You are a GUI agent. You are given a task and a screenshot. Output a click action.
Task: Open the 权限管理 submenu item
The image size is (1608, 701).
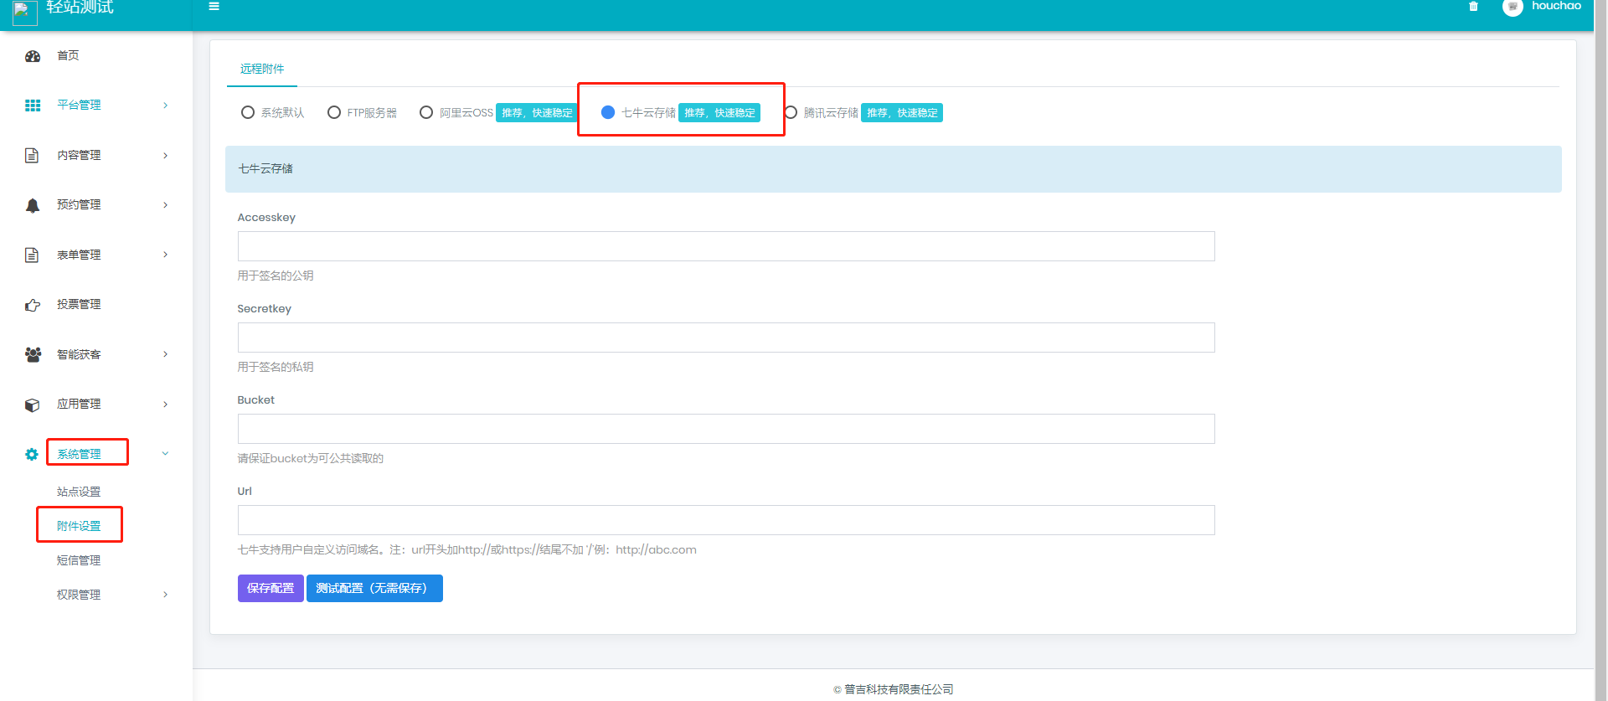point(79,595)
